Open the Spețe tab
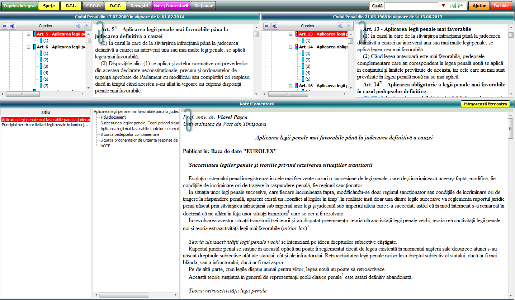515x300 pixels. 49,6
